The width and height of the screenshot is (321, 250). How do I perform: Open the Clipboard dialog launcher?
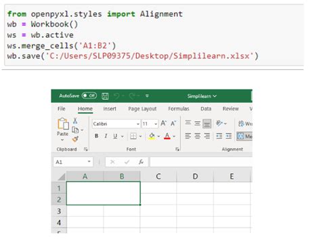click(86, 149)
